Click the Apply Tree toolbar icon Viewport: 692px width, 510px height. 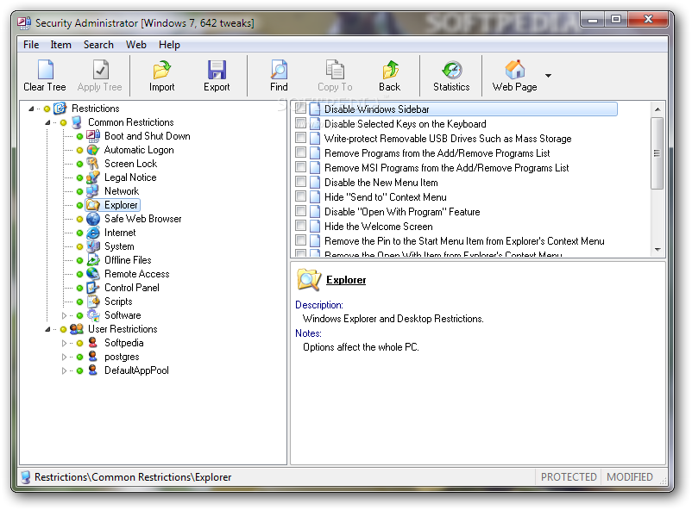[x=100, y=70]
